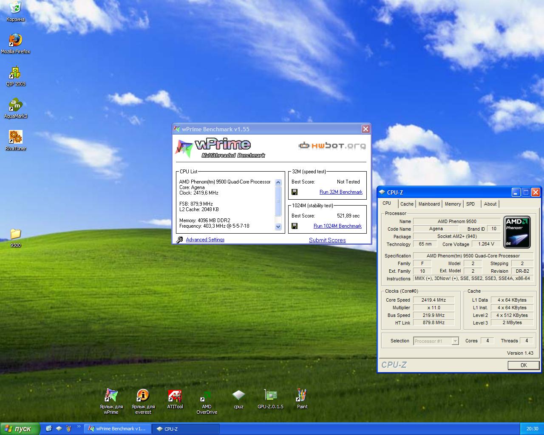This screenshot has height=435, width=544.
Task: Click the Name field AMD Phenom 9500
Action: pyautogui.click(x=457, y=221)
